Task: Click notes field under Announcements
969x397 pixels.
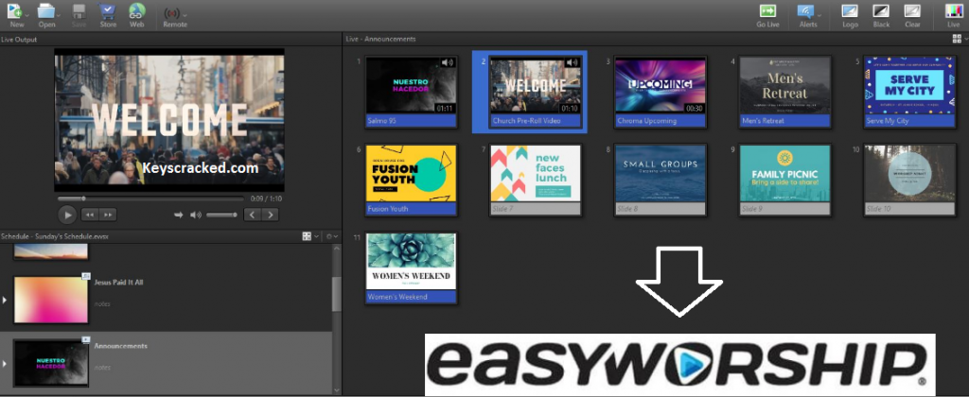Action: click(x=102, y=368)
